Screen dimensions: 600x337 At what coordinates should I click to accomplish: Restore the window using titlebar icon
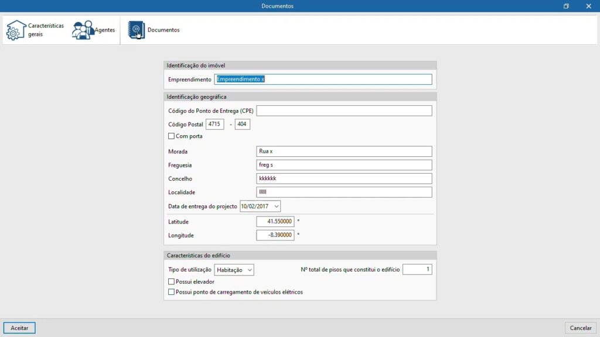[566, 6]
